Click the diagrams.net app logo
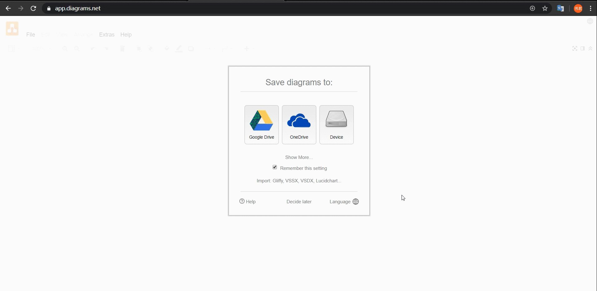Image resolution: width=597 pixels, height=291 pixels. (x=12, y=28)
